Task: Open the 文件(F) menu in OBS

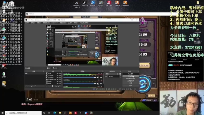Action: (x=27, y=23)
